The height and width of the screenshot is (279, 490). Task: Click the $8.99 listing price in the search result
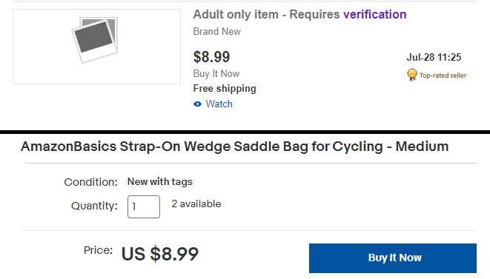pos(211,57)
